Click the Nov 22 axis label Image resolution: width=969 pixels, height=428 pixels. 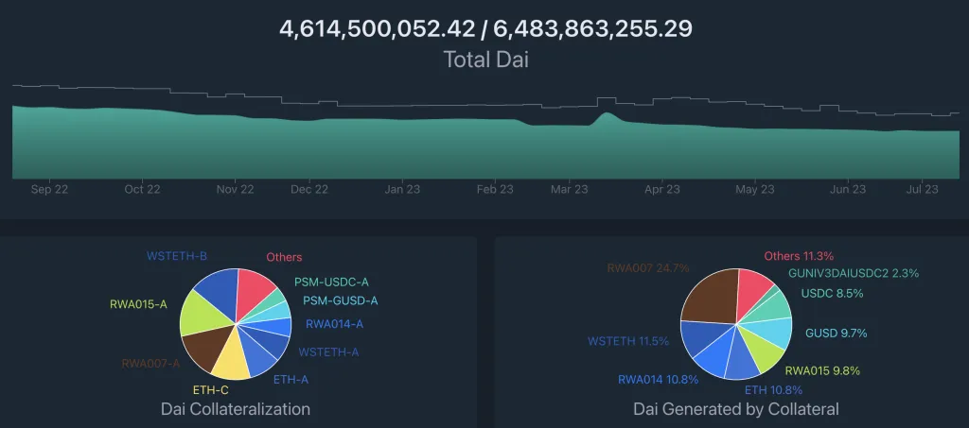[236, 189]
